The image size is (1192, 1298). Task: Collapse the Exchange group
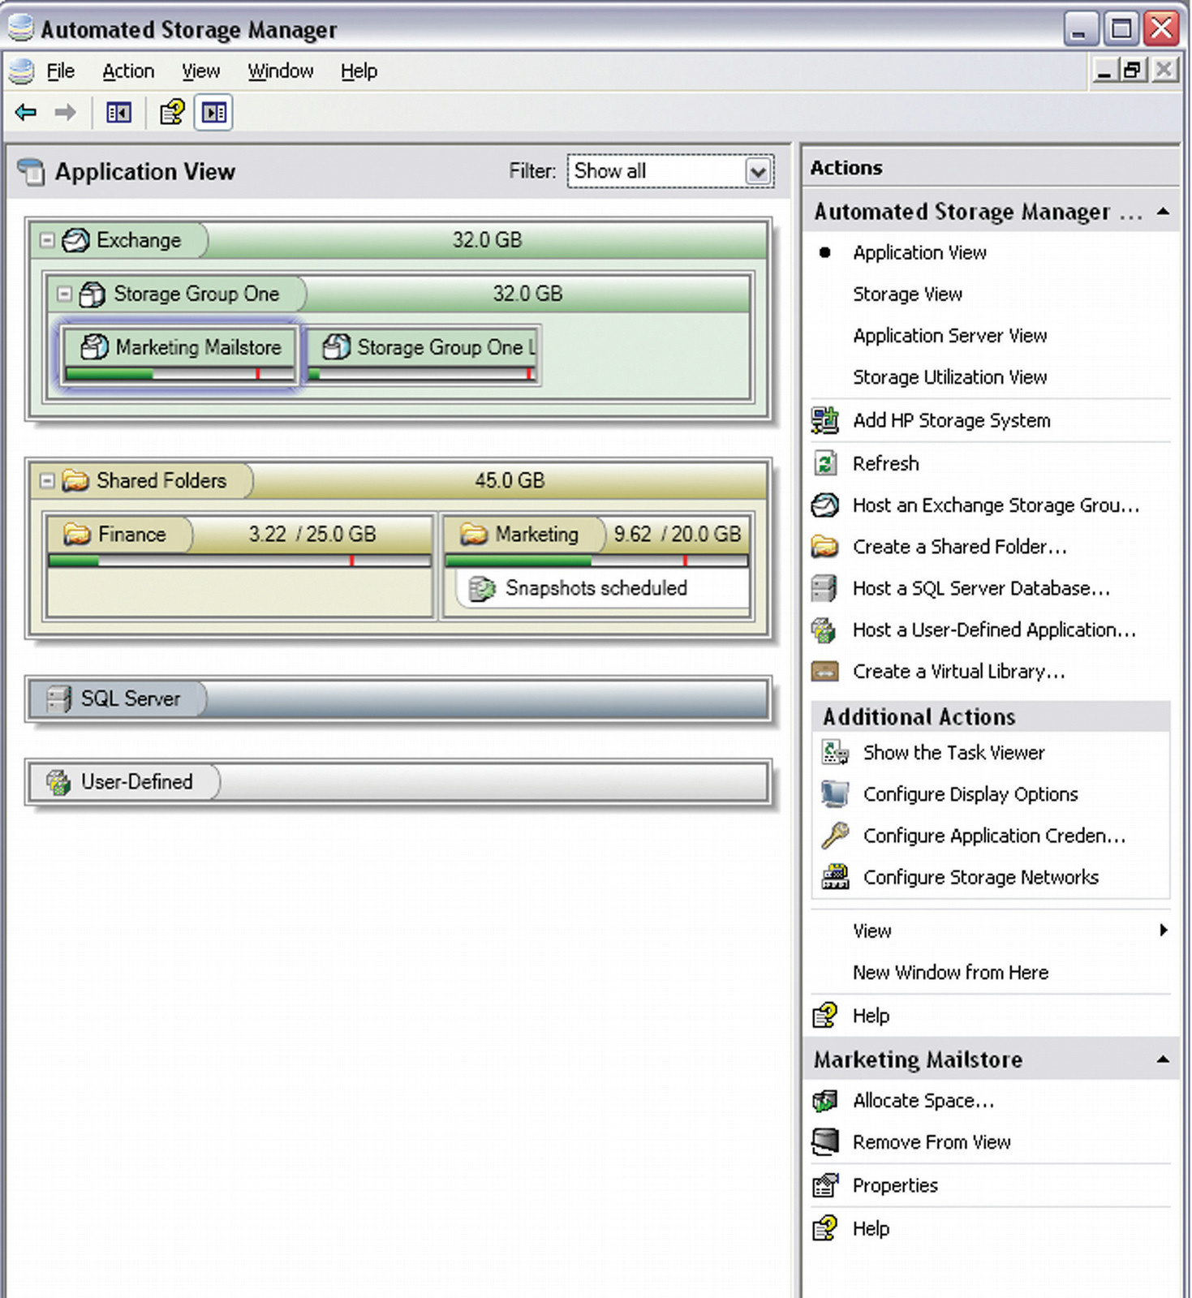click(x=47, y=240)
